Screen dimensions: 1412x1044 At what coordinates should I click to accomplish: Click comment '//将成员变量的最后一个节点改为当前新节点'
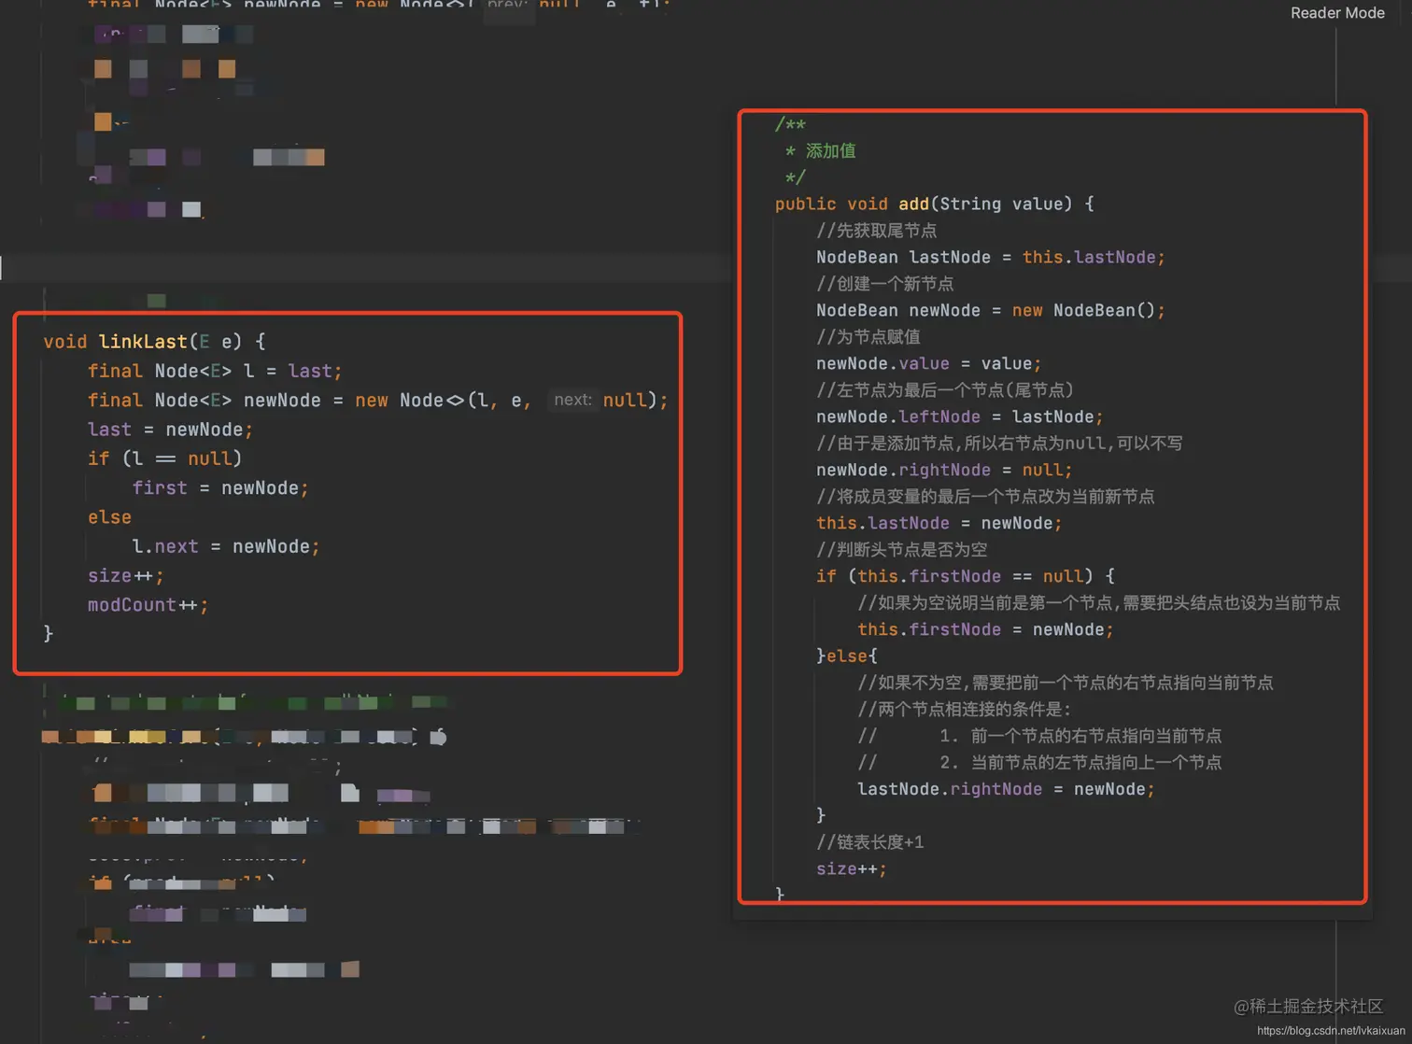[985, 496]
